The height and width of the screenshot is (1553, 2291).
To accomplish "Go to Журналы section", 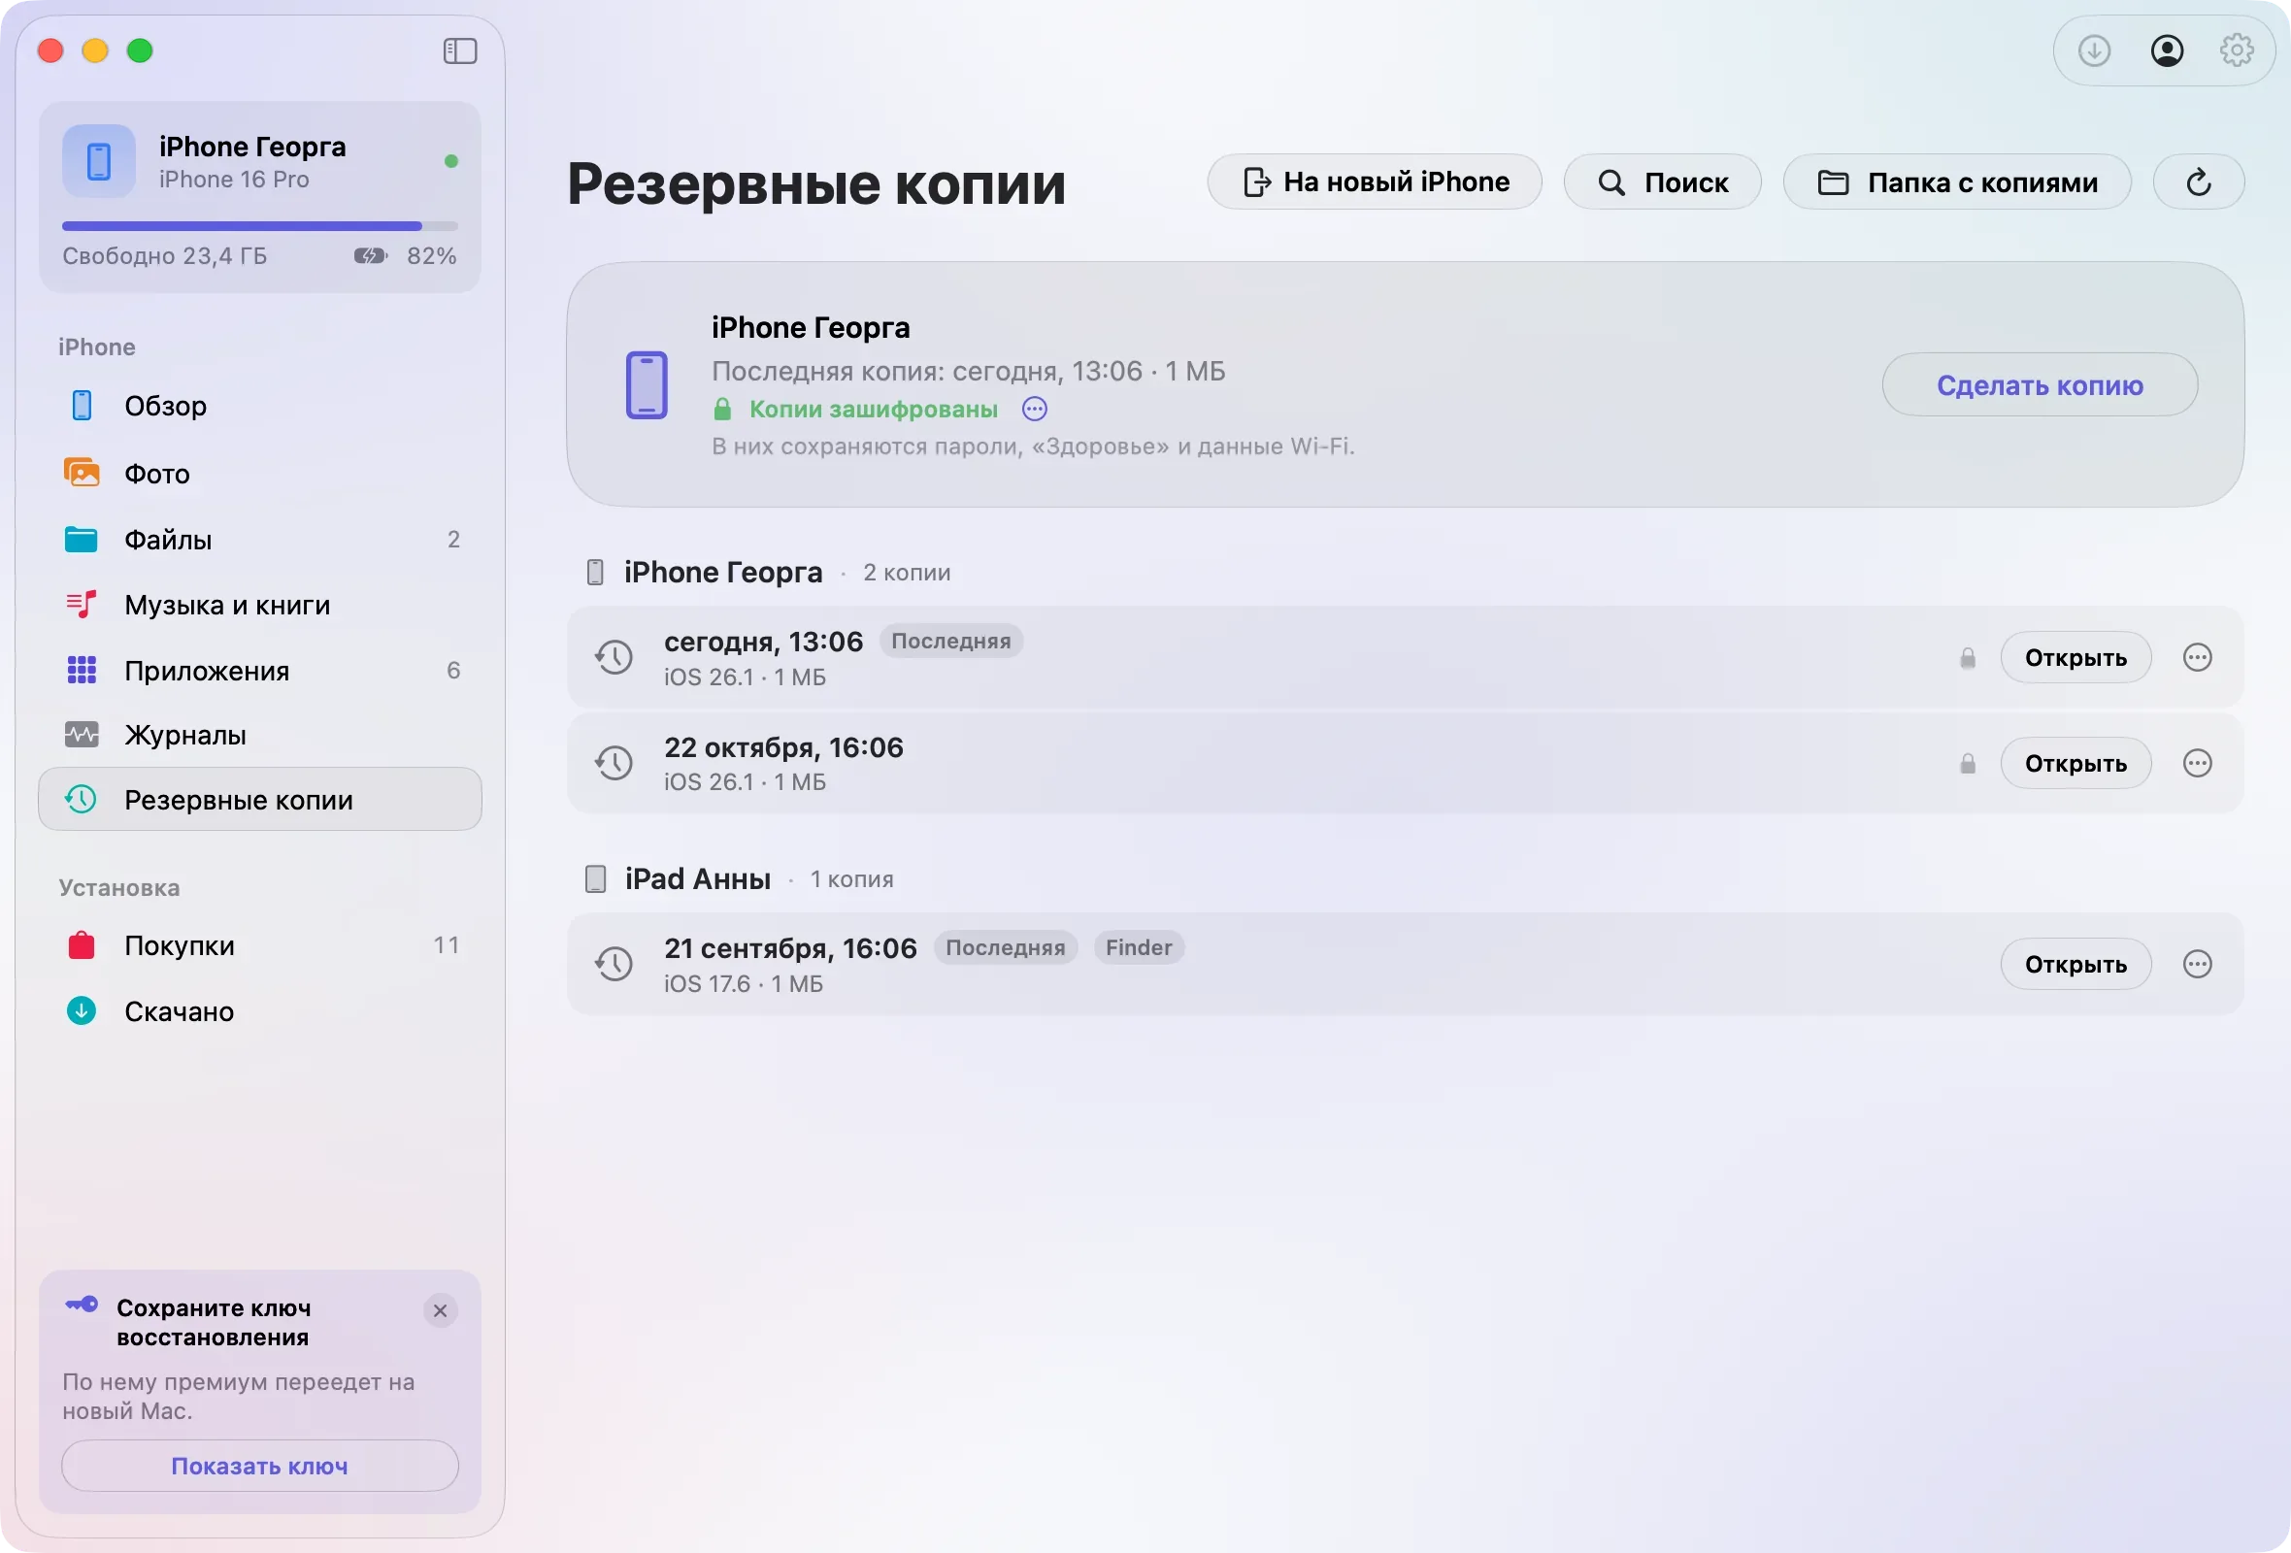I will pyautogui.click(x=260, y=734).
